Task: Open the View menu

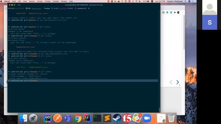Action: (x=25, y=1)
